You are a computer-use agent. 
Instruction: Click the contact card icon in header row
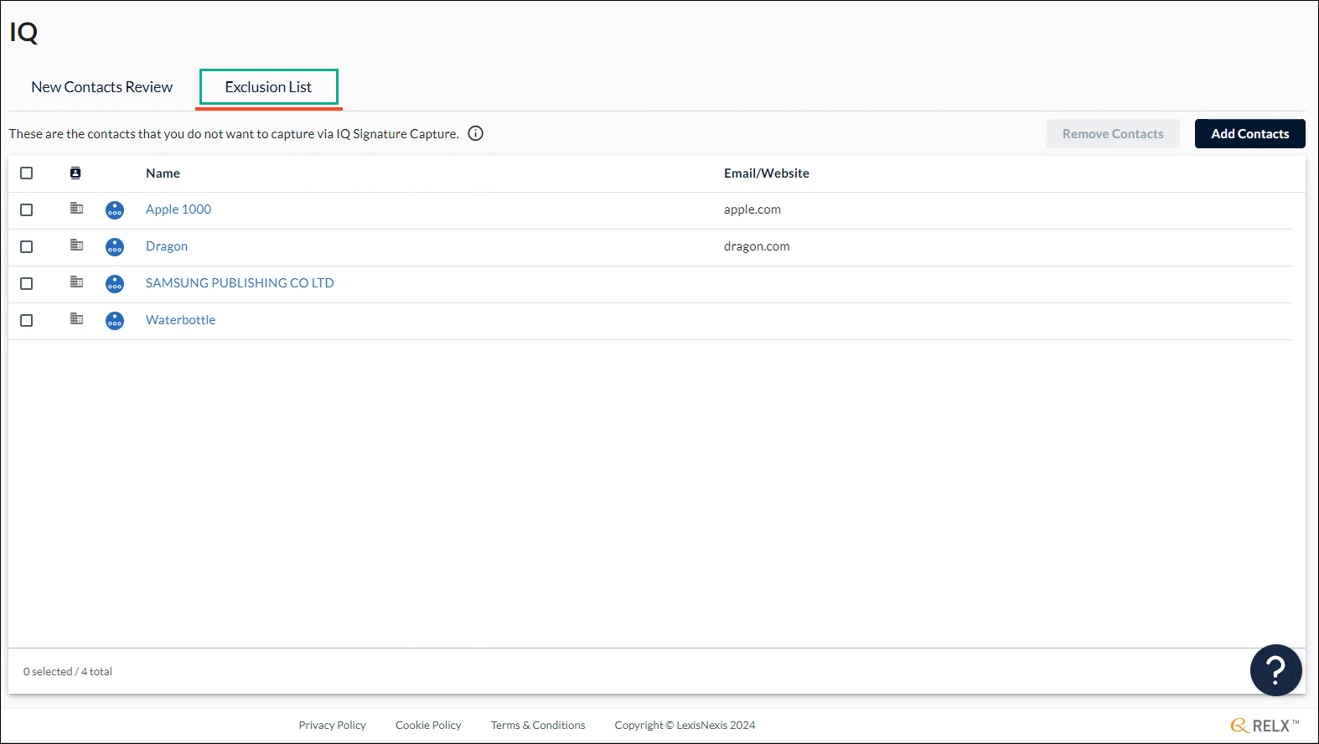(75, 173)
